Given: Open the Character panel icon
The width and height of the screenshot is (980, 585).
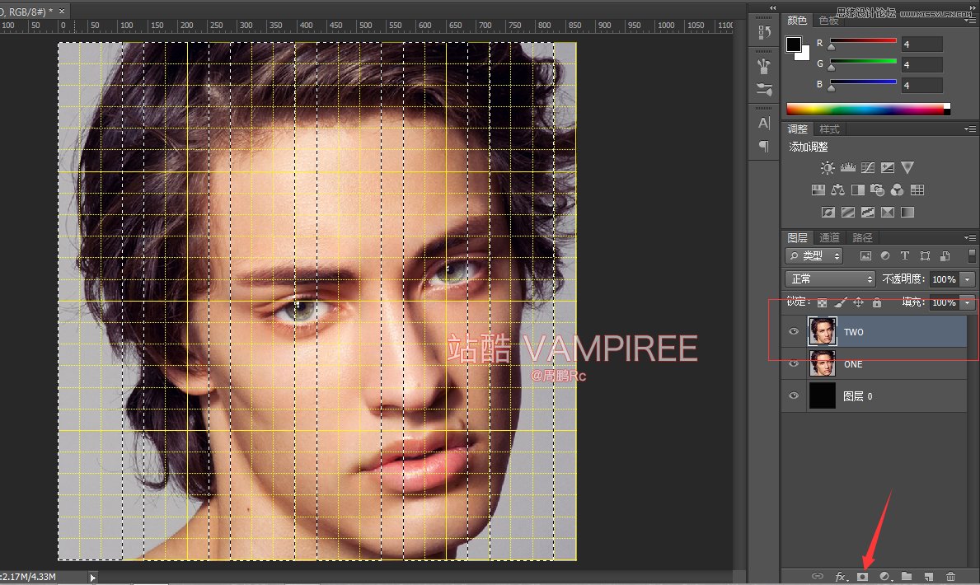Looking at the screenshot, I should click(x=764, y=123).
